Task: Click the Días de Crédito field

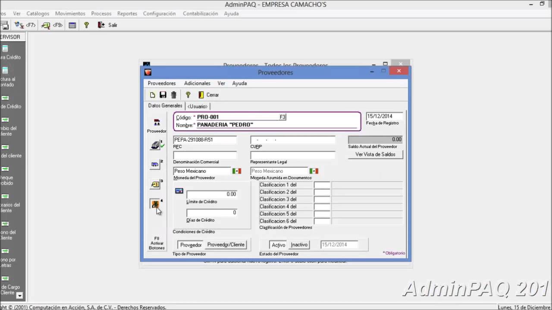Action: click(212, 213)
